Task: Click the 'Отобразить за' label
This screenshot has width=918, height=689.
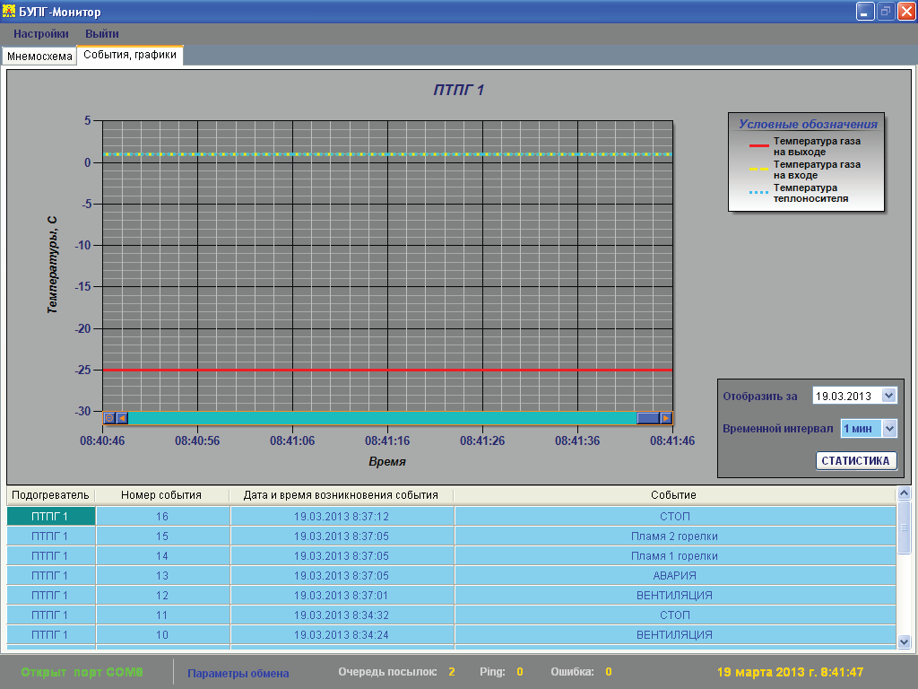Action: [x=760, y=396]
